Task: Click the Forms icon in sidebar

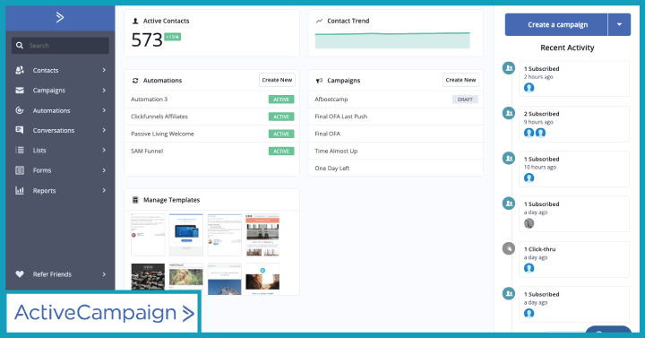Action: click(20, 170)
